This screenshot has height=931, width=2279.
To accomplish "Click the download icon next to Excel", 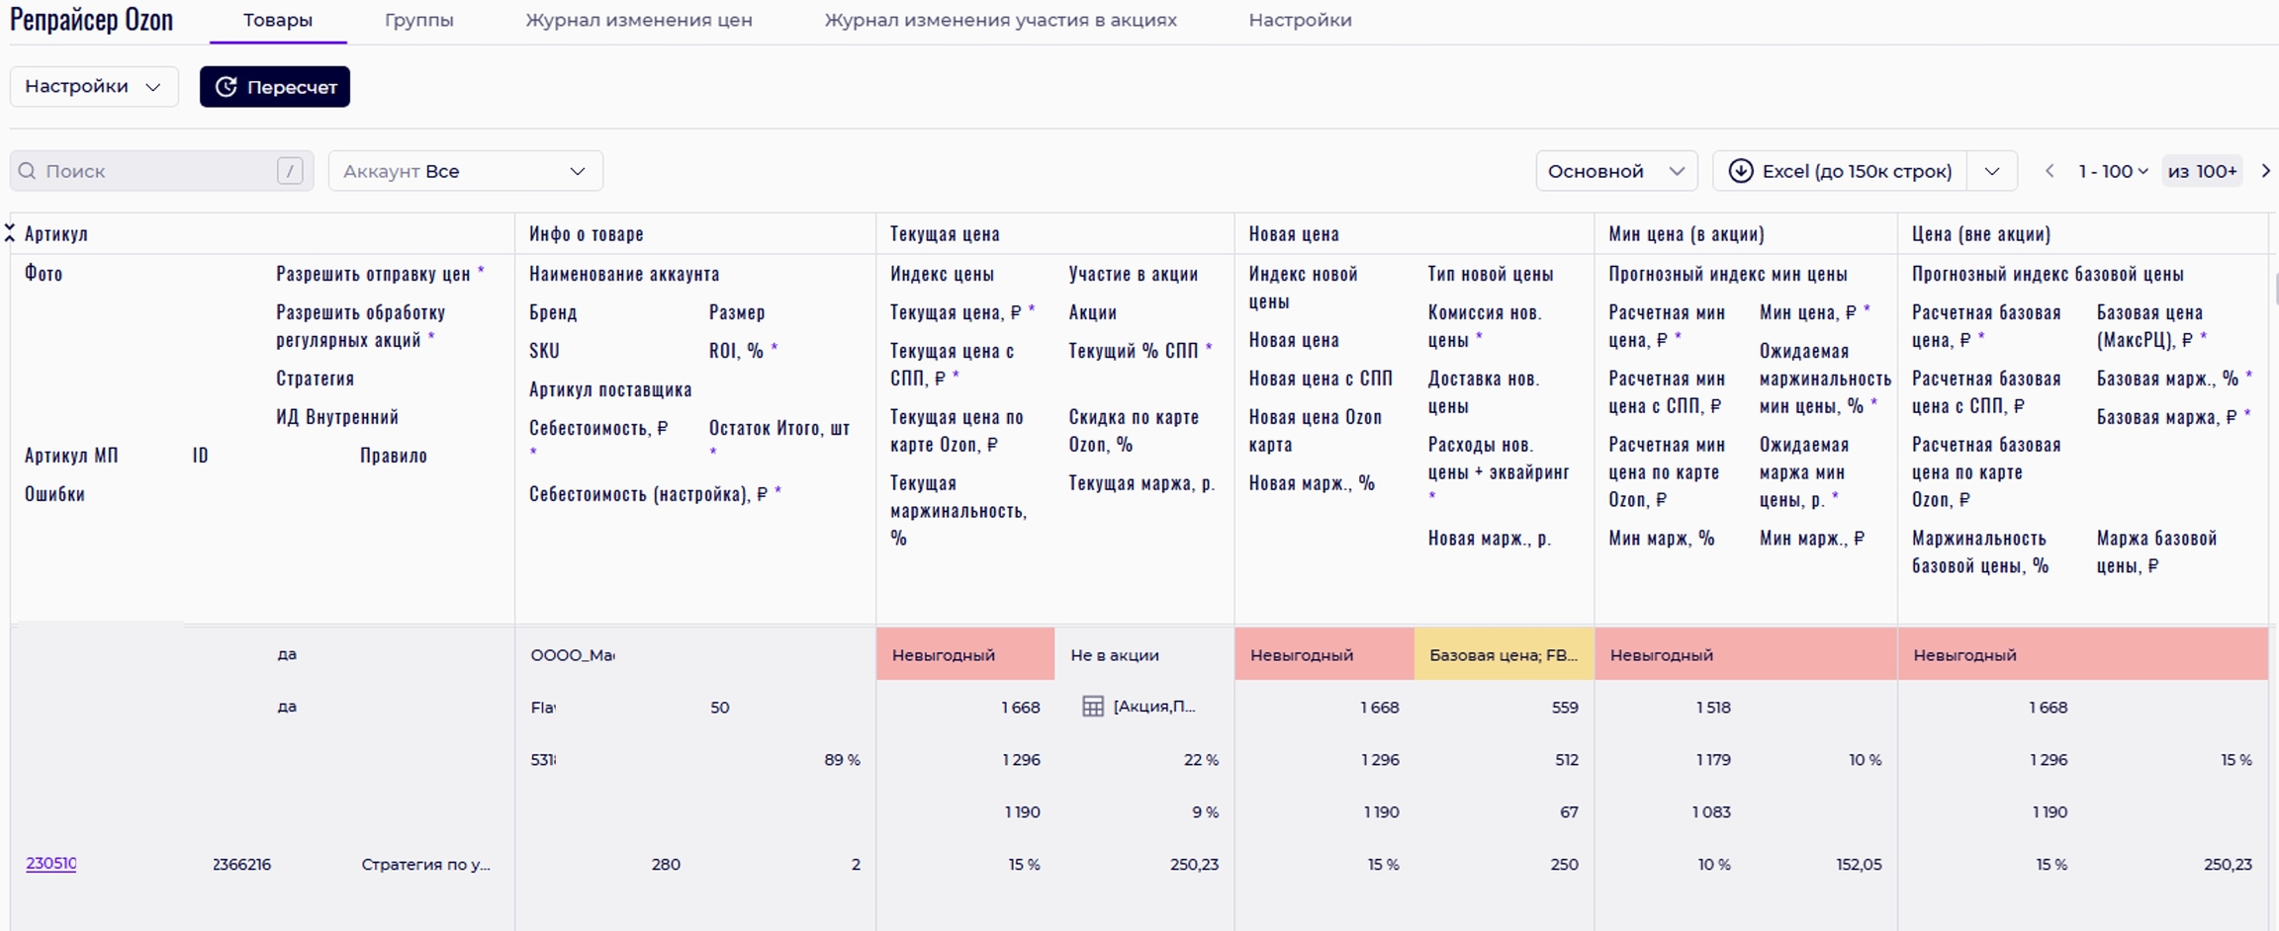I will (x=1740, y=171).
